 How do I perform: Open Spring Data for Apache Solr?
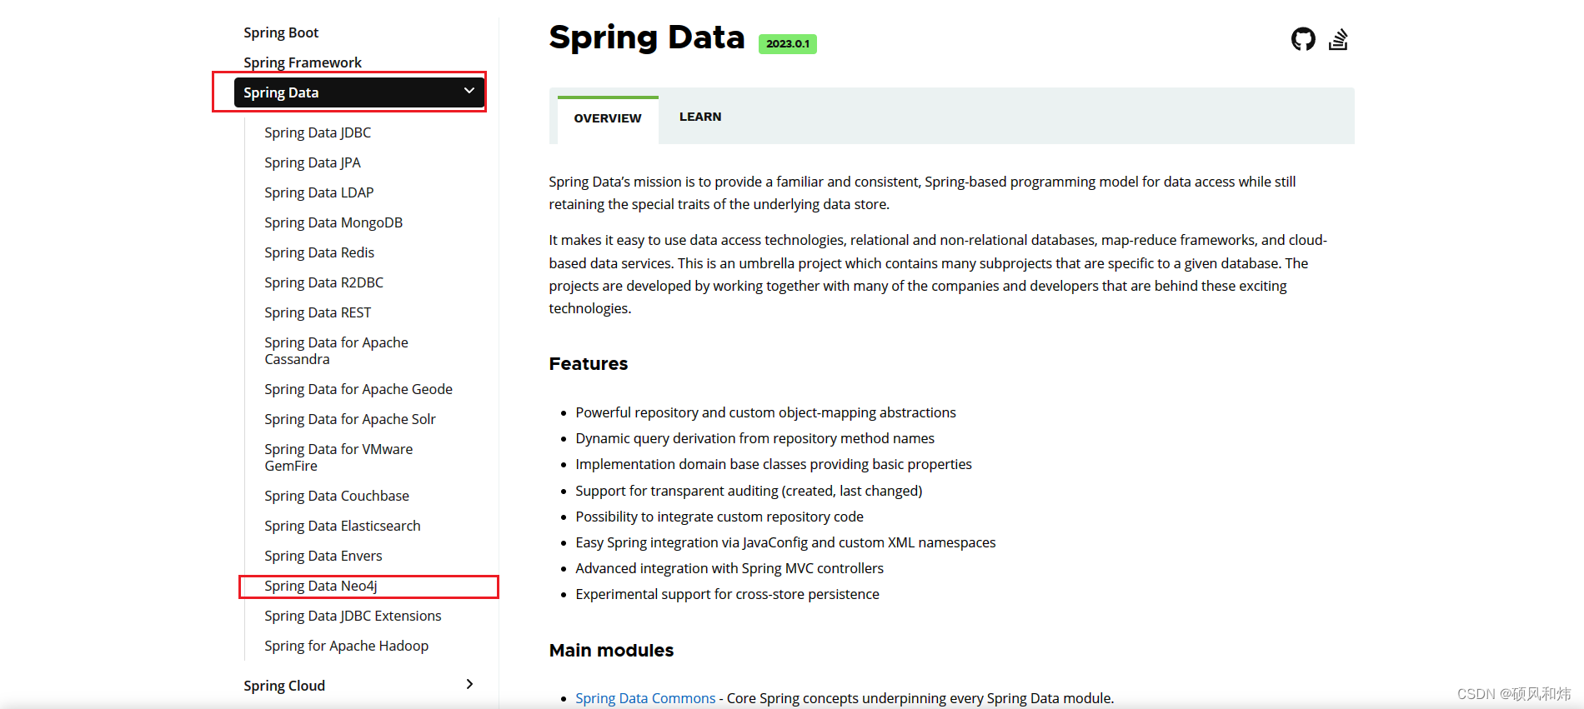(350, 419)
